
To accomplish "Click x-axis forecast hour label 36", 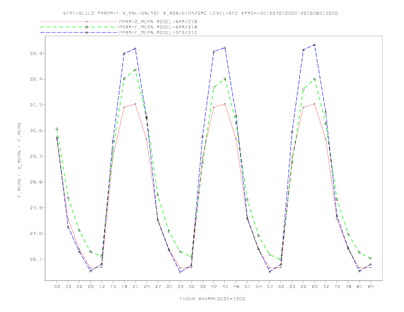I will click(191, 287).
